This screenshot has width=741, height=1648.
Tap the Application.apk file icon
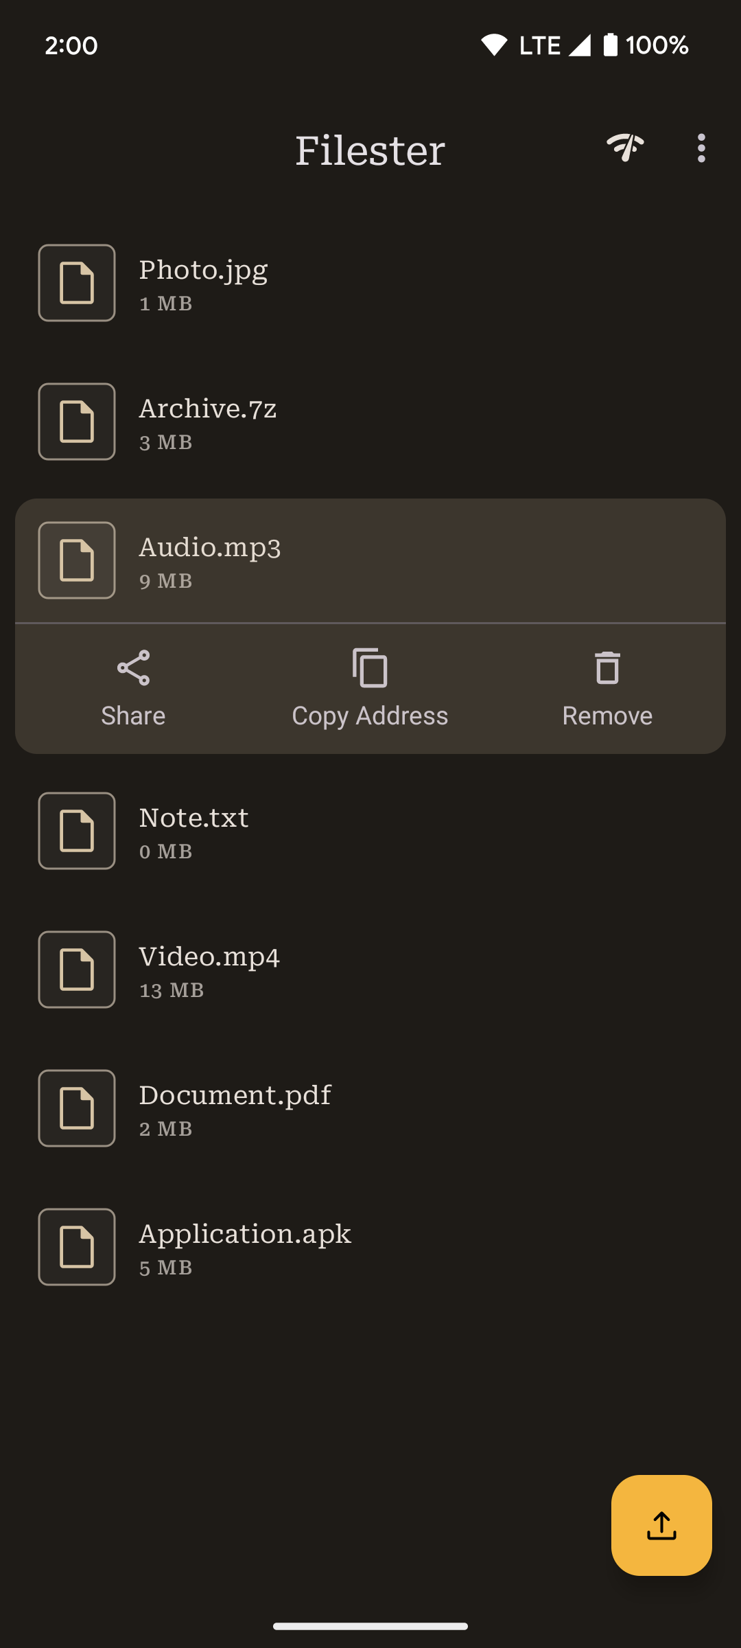(x=77, y=1247)
